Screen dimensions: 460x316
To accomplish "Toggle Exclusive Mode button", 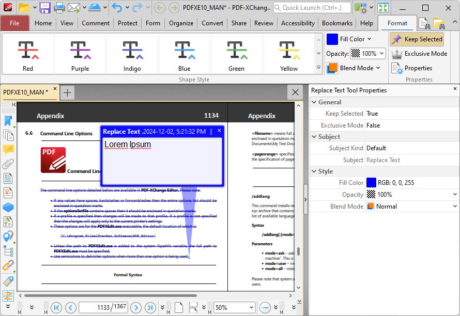I will pyautogui.click(x=419, y=54).
